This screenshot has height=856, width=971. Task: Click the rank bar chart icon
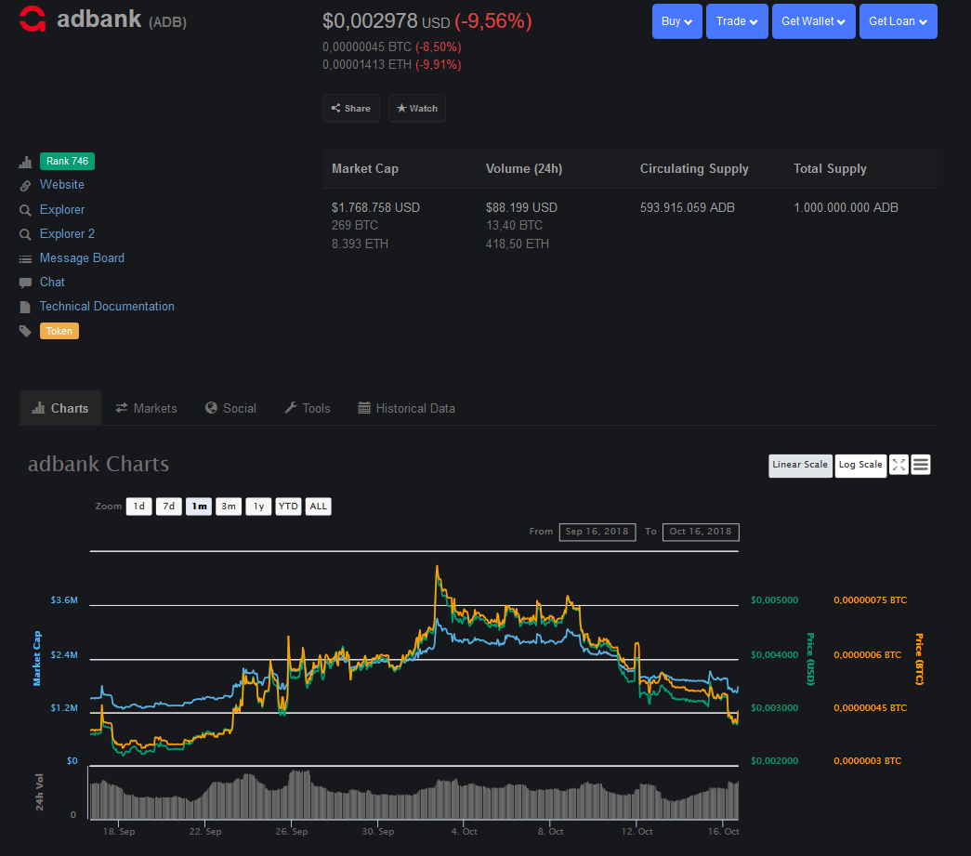click(x=25, y=163)
